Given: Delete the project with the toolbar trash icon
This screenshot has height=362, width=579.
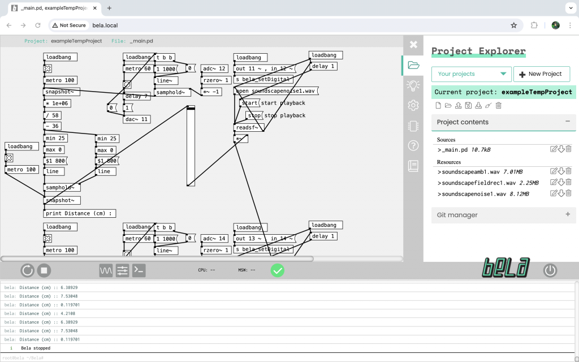Looking at the screenshot, I should click(x=498, y=106).
